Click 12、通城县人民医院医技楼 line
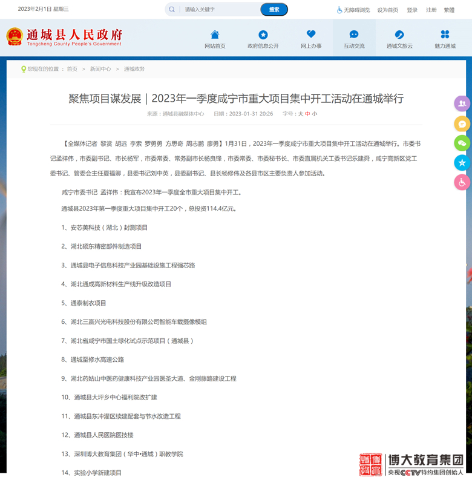The height and width of the screenshot is (480, 472). click(x=97, y=435)
